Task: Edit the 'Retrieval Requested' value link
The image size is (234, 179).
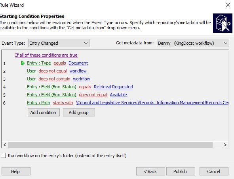Action: coord(113,87)
